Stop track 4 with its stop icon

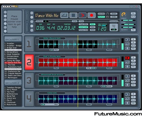pos(127,103)
